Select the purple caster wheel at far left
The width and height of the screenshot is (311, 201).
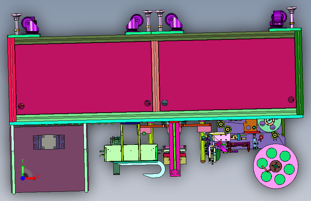point(30,25)
